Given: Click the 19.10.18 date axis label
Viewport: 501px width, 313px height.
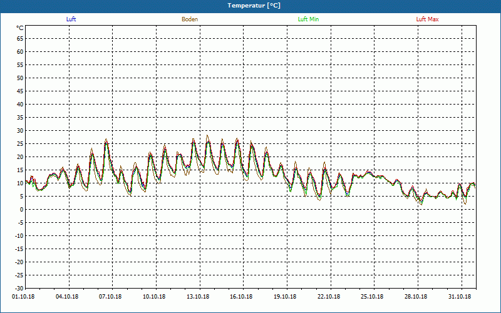Looking at the screenshot, I should point(285,296).
